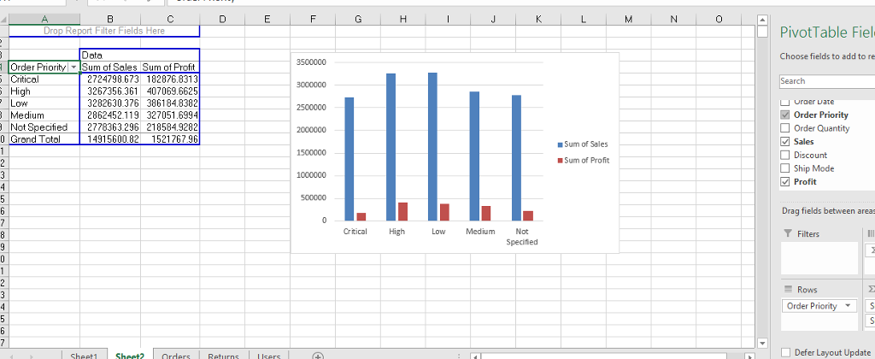Select the Sum of Sales legend entry
Image resolution: width=875 pixels, height=359 pixels.
583,144
